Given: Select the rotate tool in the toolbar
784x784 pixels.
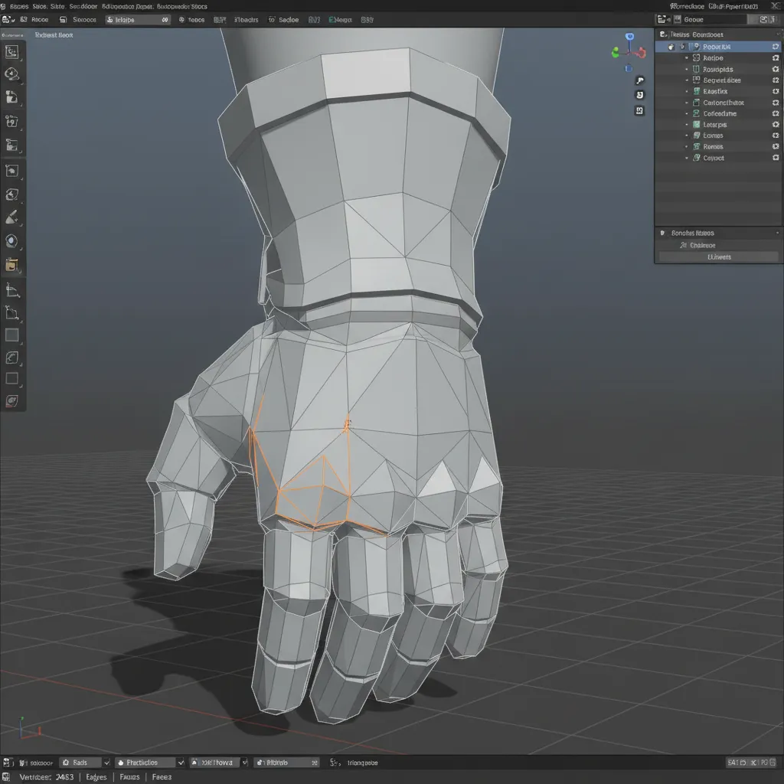Looking at the screenshot, I should (x=12, y=120).
